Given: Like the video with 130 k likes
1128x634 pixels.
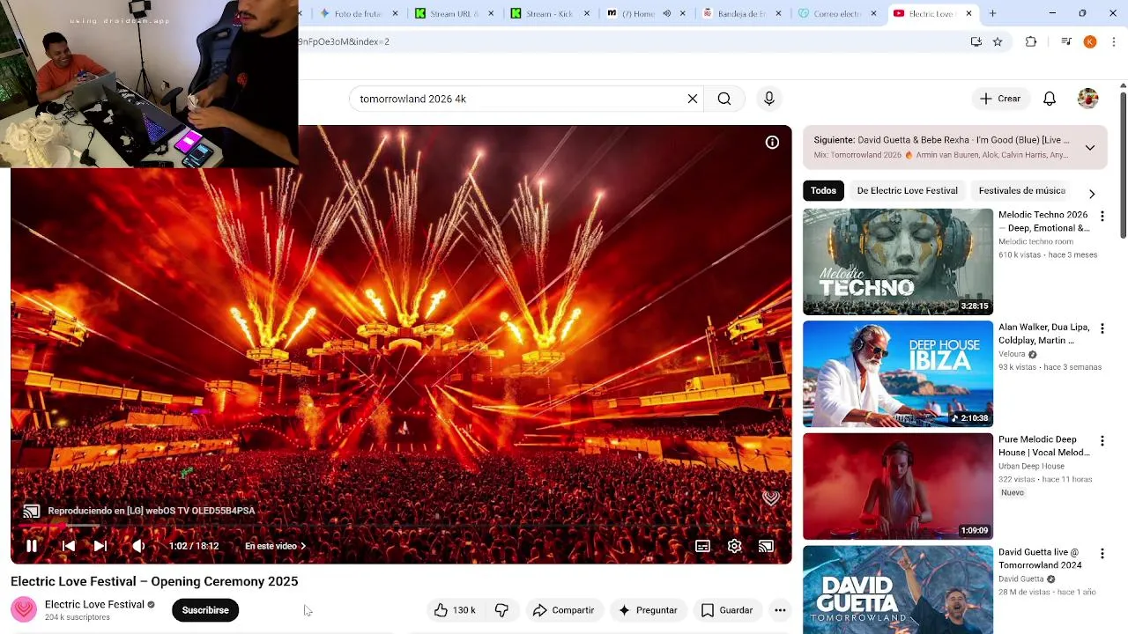Looking at the screenshot, I should pyautogui.click(x=455, y=610).
